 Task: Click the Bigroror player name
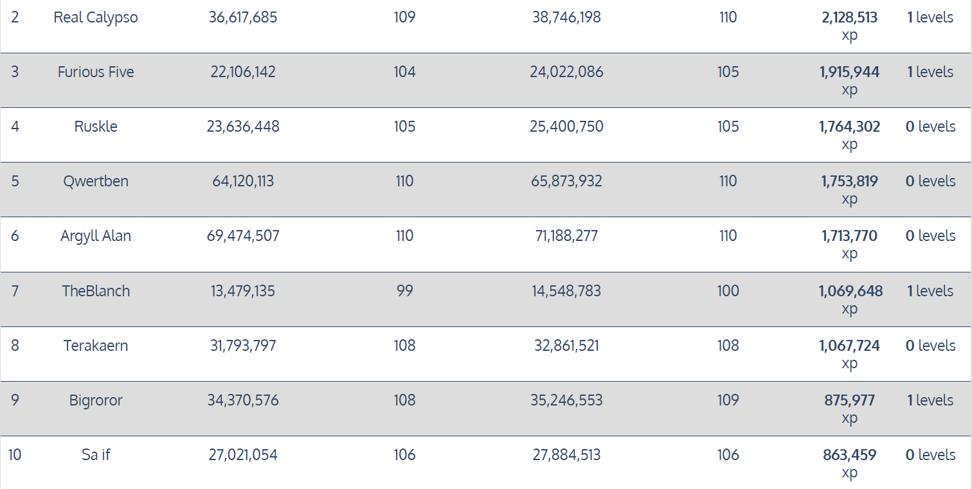pyautogui.click(x=96, y=400)
